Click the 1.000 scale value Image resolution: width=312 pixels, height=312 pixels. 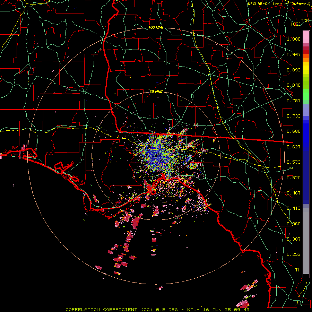(x=294, y=39)
